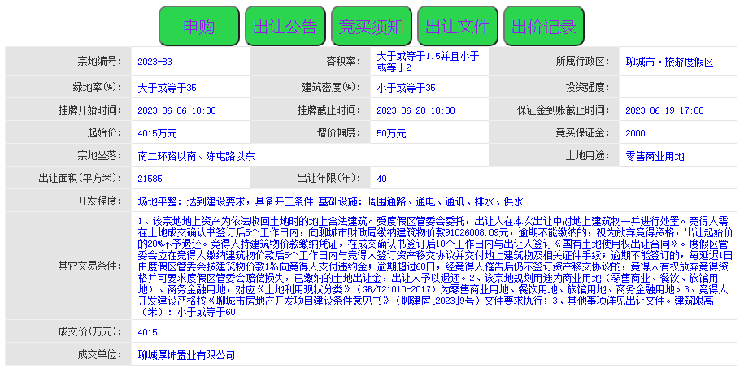Select the parcel location 南二环路以南、陈屯路以东
Viewport: 744px width, 372px height.
[196, 156]
